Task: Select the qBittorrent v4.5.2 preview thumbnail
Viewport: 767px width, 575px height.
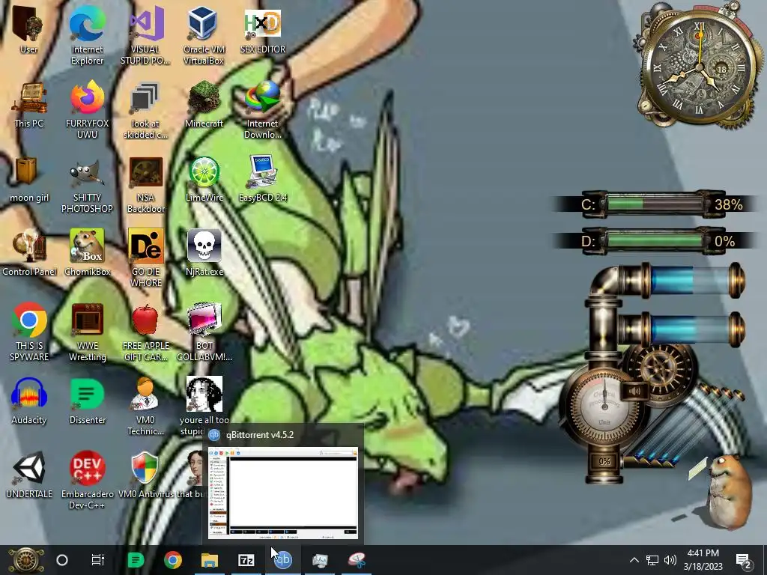Action: coord(282,493)
